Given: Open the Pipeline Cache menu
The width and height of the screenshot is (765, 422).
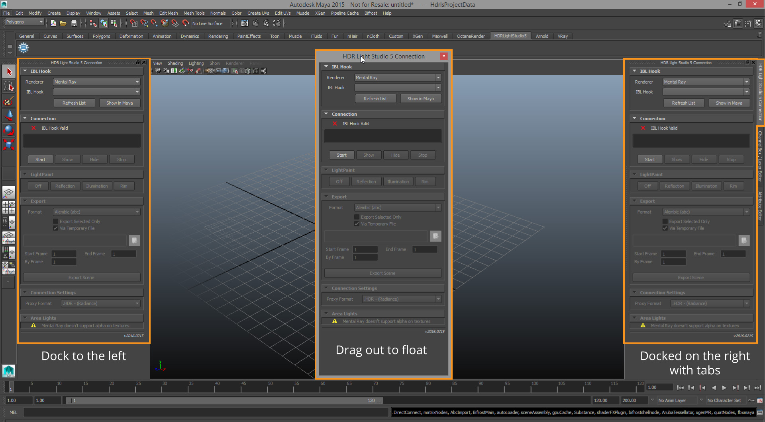Looking at the screenshot, I should 345,13.
